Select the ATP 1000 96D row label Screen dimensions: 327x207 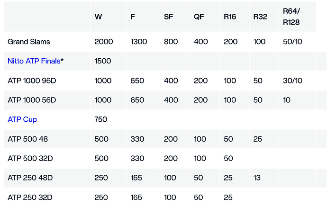[32, 81]
